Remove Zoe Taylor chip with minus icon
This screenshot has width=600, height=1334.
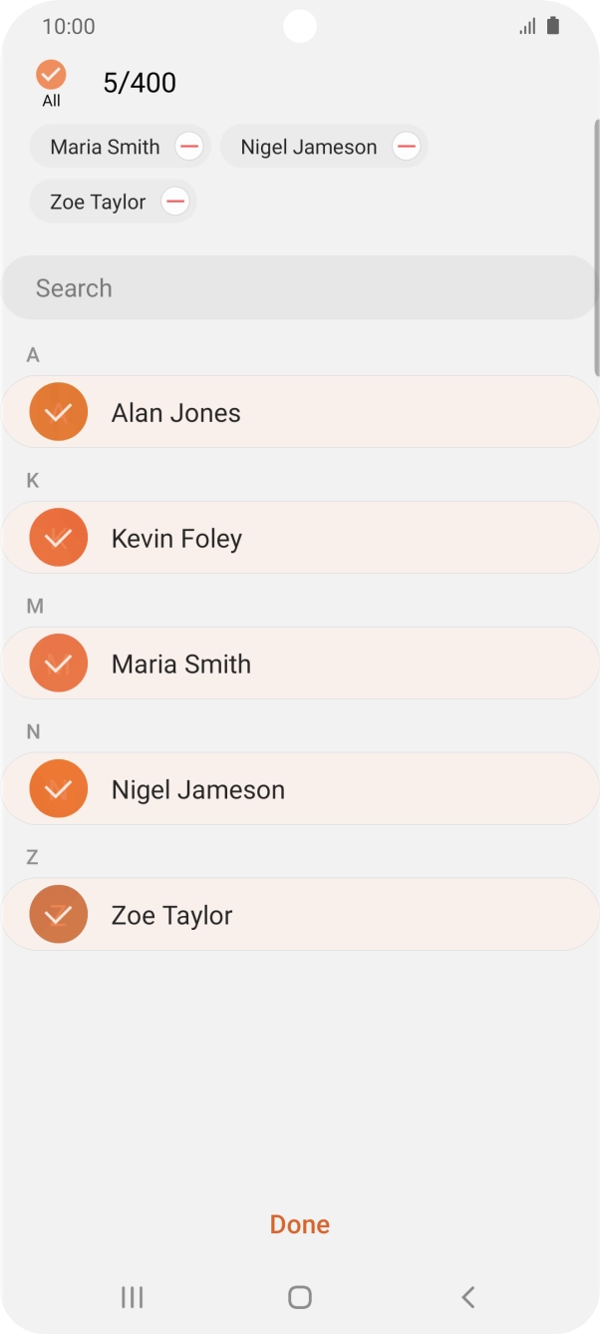(x=174, y=203)
